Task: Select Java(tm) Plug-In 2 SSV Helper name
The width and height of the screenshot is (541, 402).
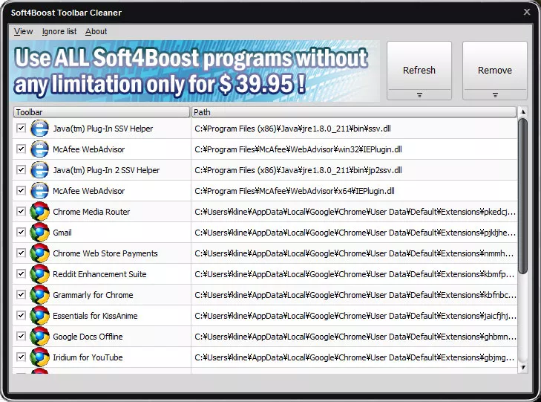Action: pos(106,170)
